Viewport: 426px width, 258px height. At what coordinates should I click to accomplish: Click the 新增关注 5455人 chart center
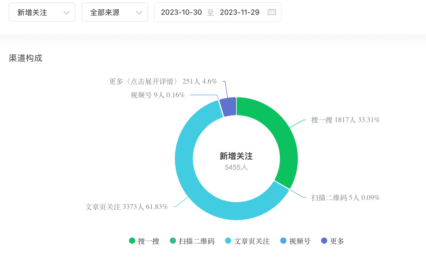point(237,159)
